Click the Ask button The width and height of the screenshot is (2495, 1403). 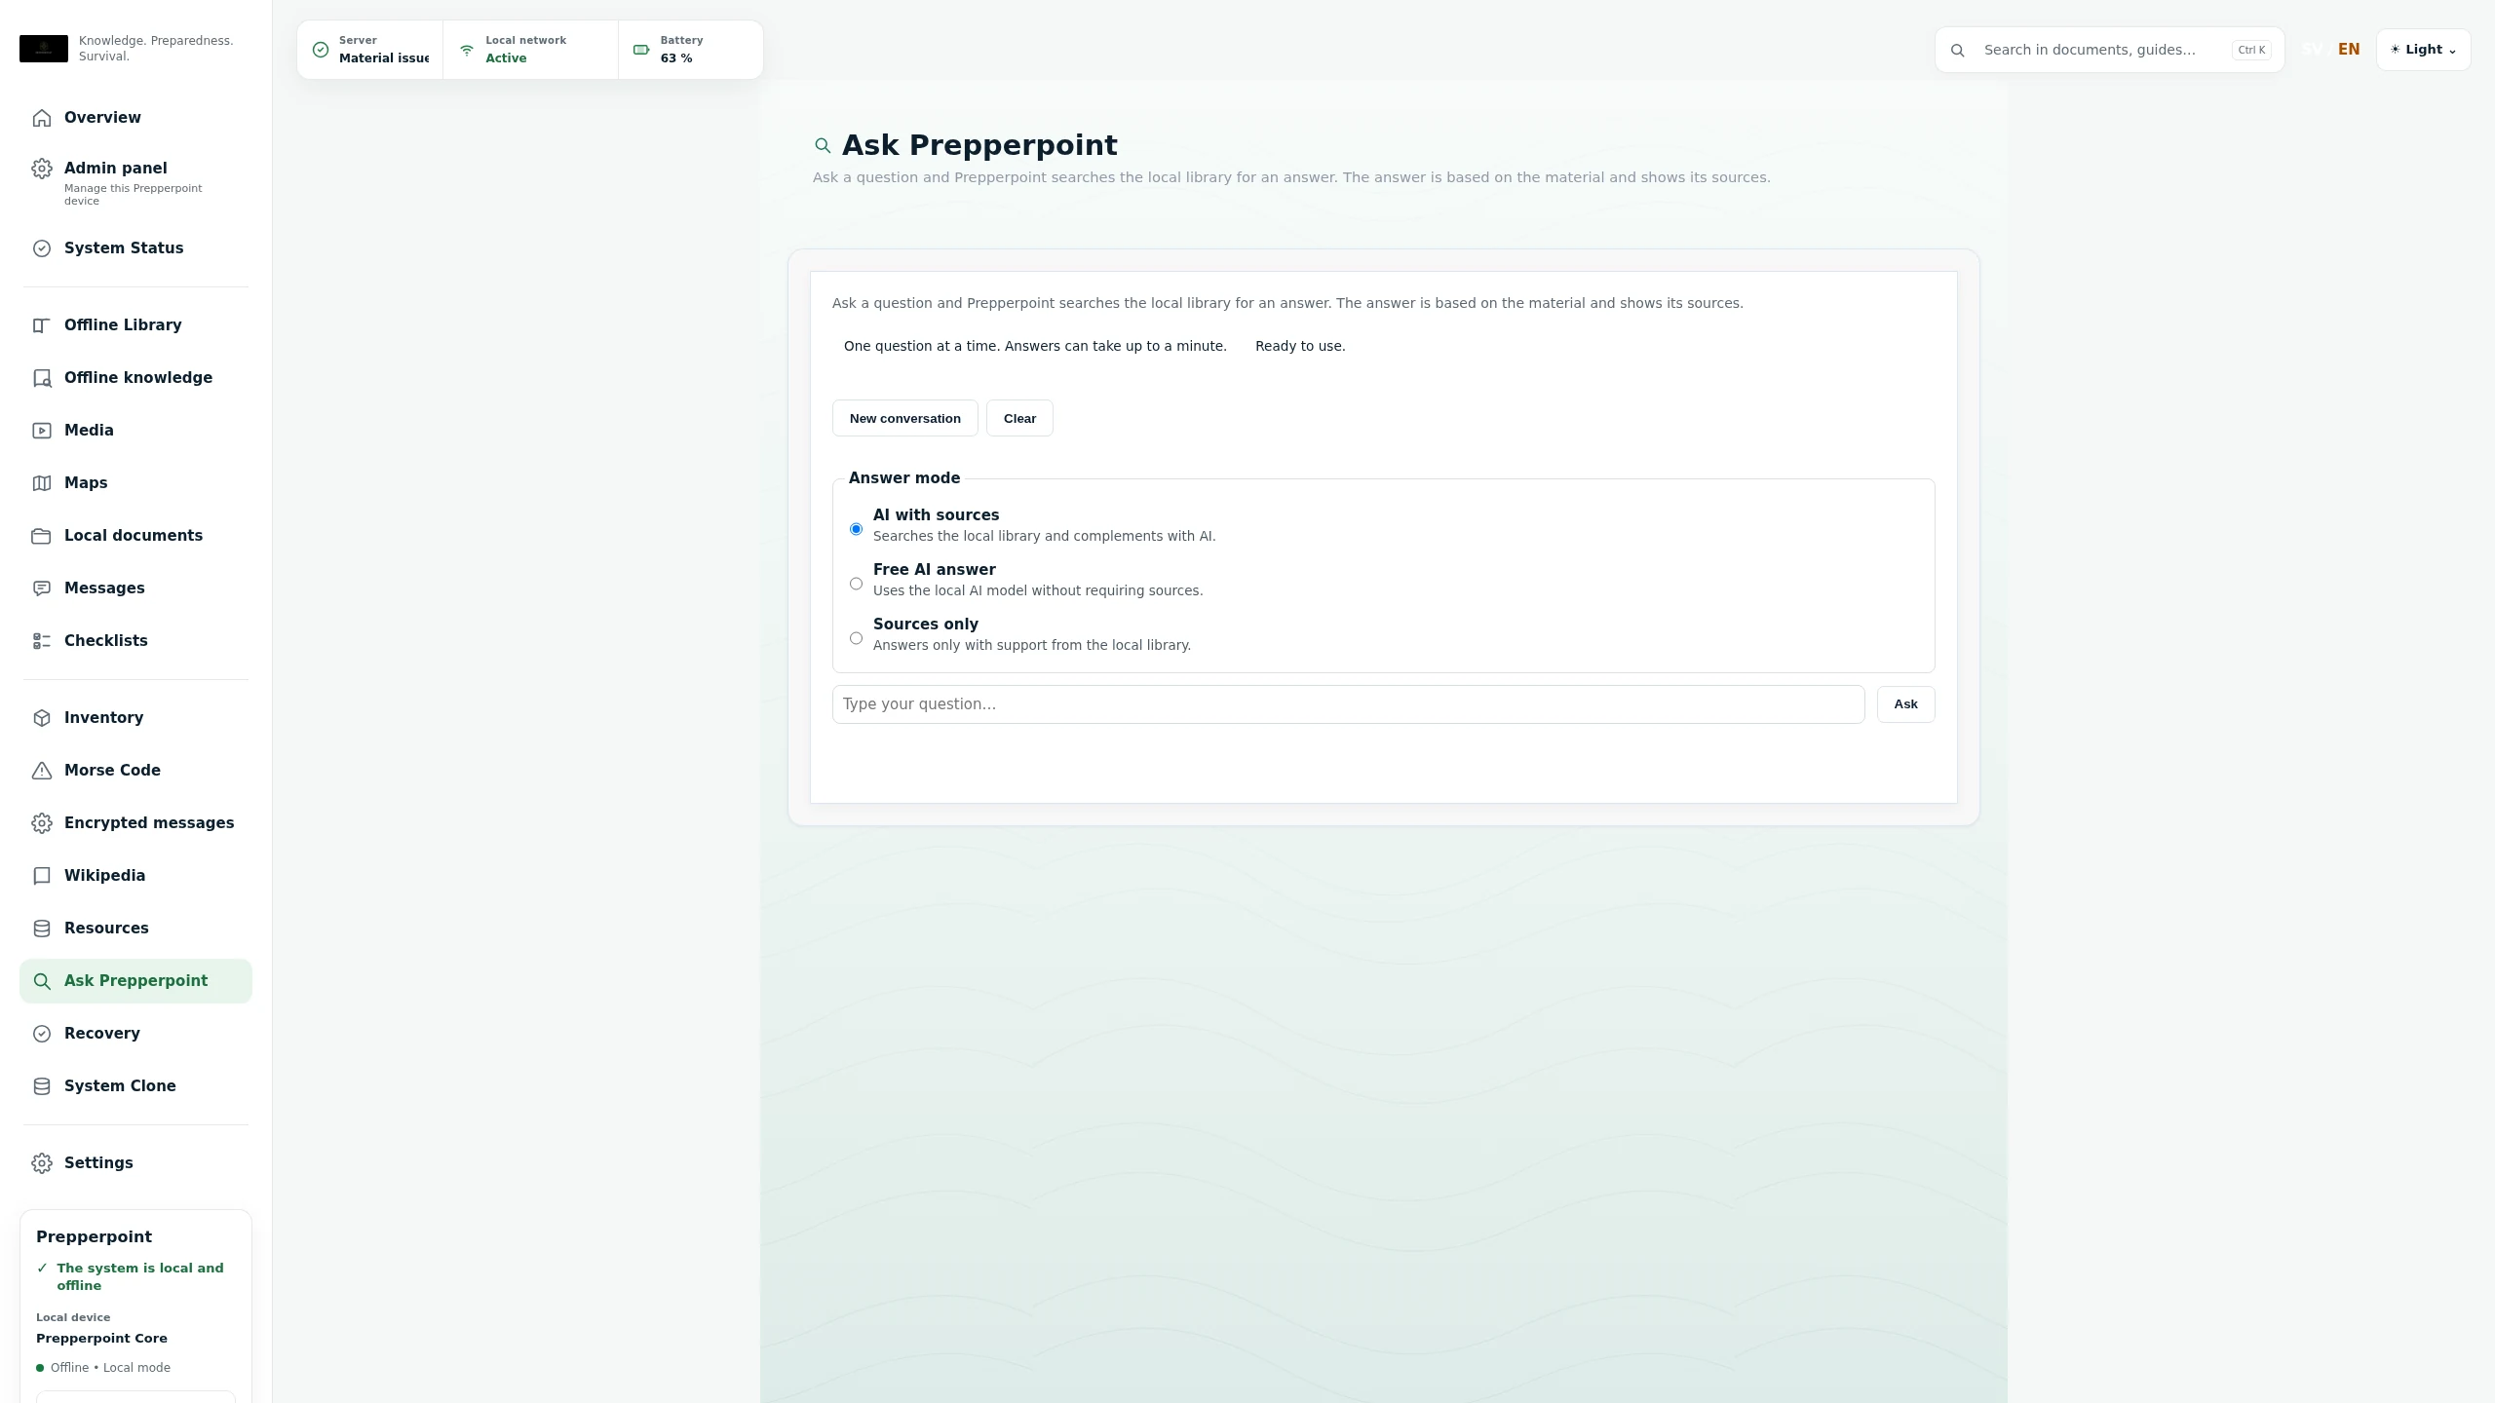[1905, 704]
